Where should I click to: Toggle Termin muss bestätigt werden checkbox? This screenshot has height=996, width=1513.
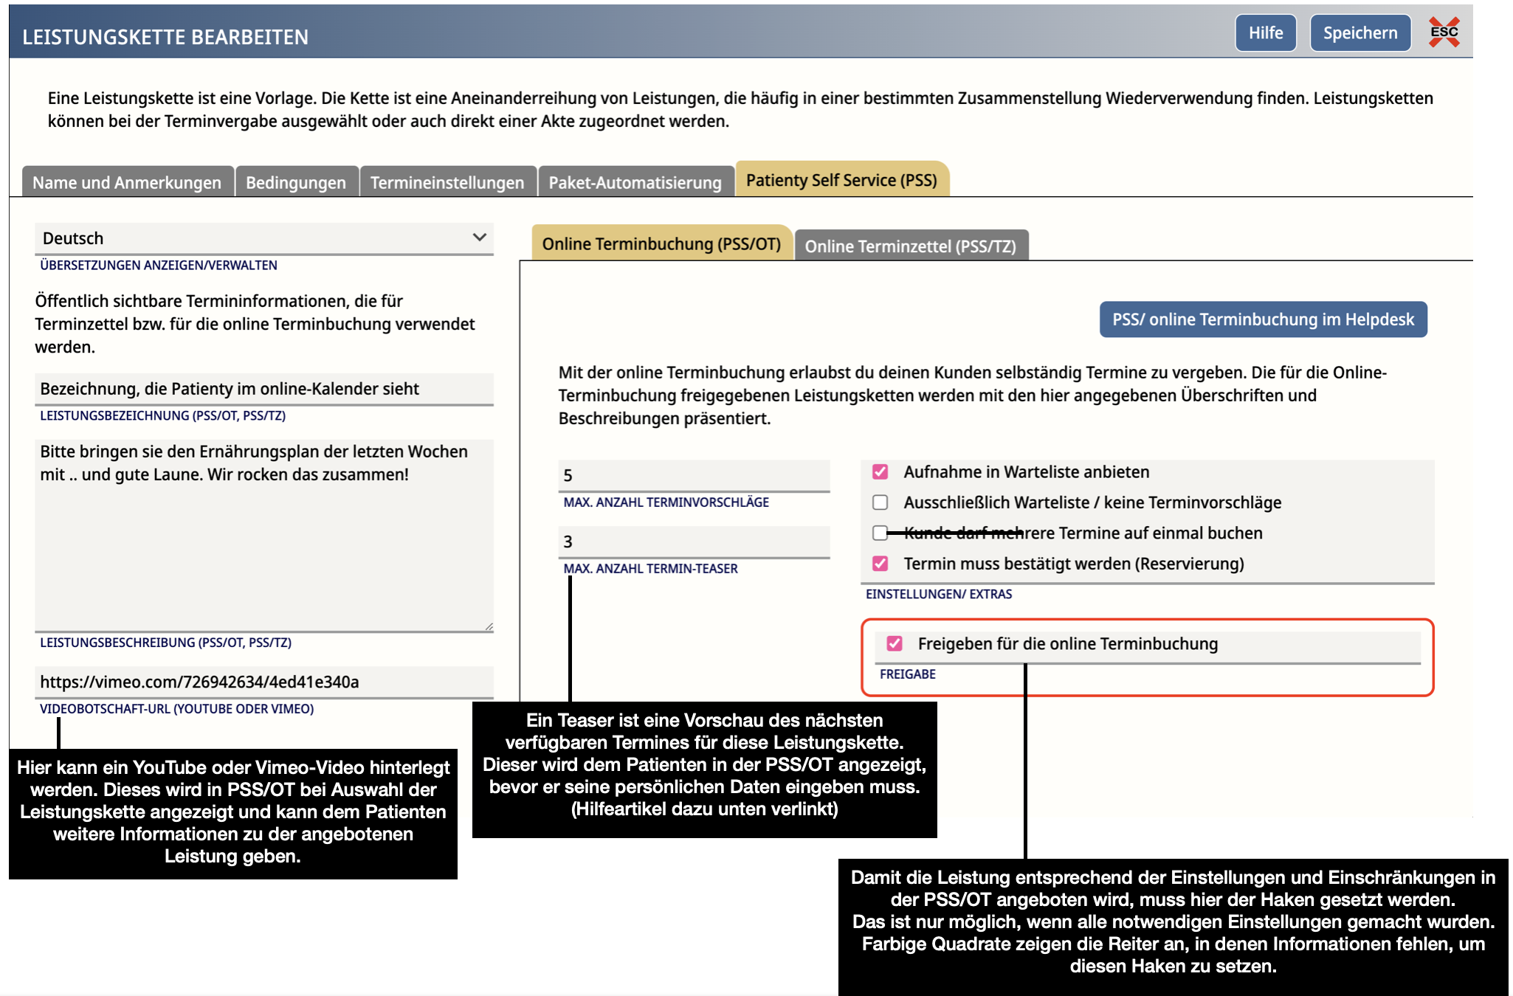pos(880,564)
